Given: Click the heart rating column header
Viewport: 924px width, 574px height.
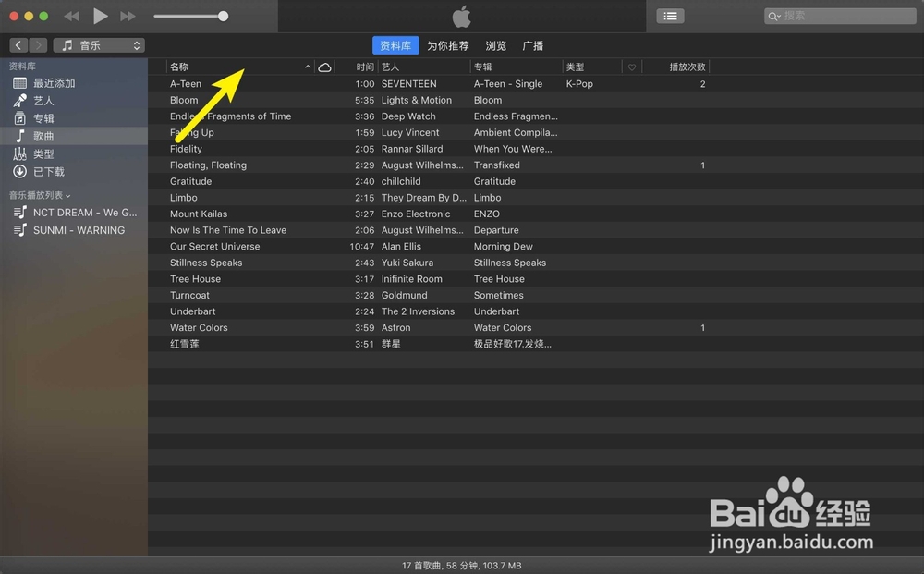Looking at the screenshot, I should [x=630, y=67].
